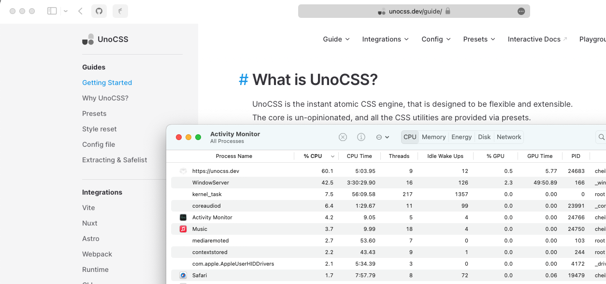606x284 pixels.
Task: Switch to the Memory tab
Action: pyautogui.click(x=433, y=137)
